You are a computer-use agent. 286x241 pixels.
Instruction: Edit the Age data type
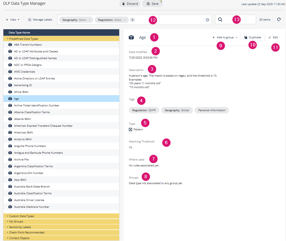pyautogui.click(x=273, y=37)
